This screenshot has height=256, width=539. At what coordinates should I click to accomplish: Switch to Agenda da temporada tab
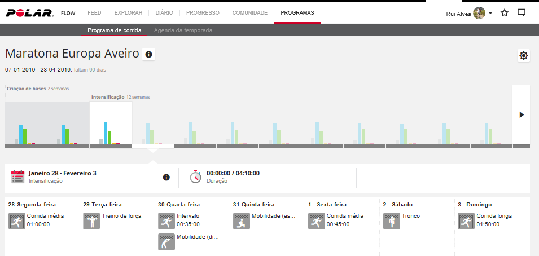click(183, 30)
